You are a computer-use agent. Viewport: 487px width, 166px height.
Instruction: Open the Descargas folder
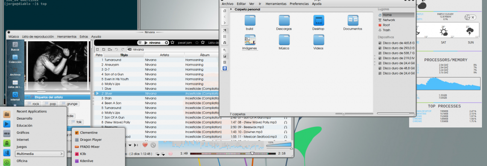pyautogui.click(x=284, y=23)
